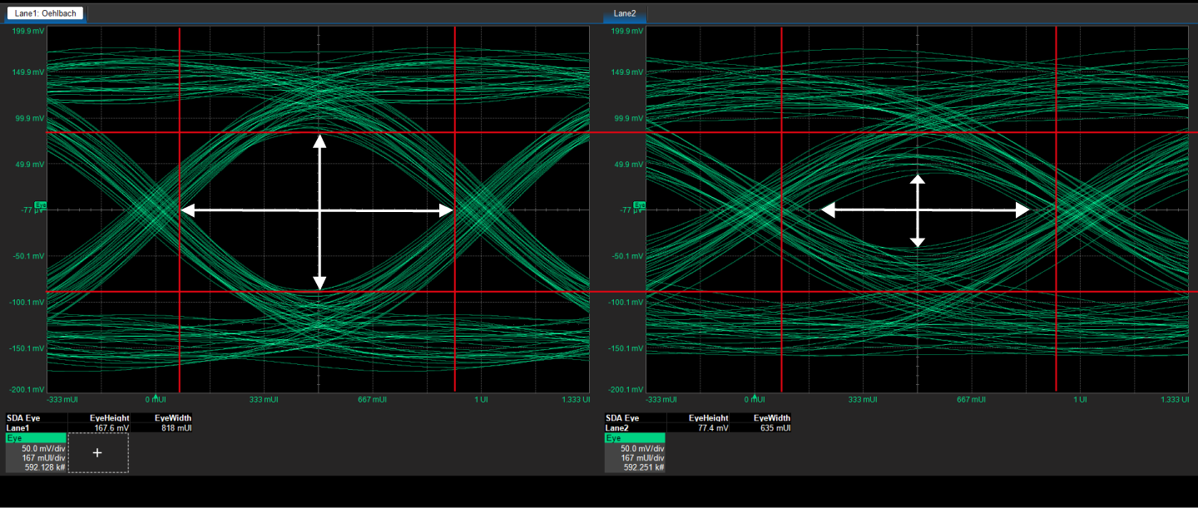The width and height of the screenshot is (1198, 508).
Task: Click Lane1 50.0 mV/div scale setting
Action: [x=43, y=448]
